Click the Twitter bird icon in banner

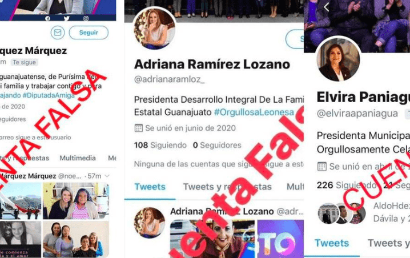(67, 18)
